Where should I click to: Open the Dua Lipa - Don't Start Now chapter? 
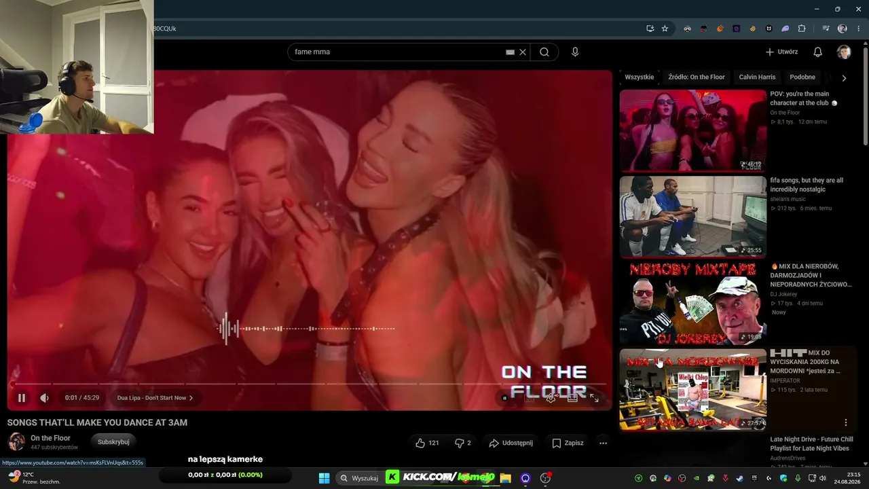(155, 398)
